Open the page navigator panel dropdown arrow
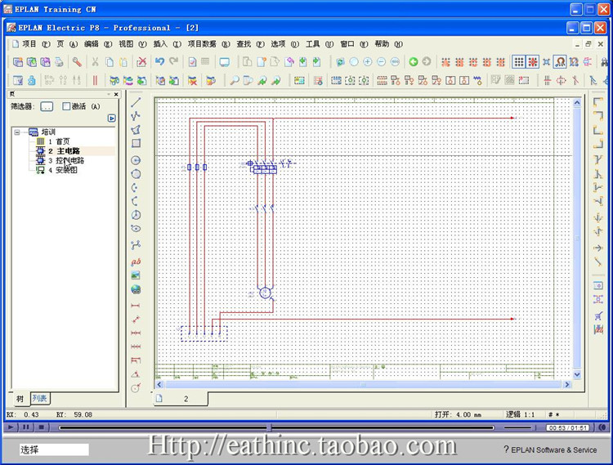This screenshot has width=613, height=465. pyautogui.click(x=108, y=94)
